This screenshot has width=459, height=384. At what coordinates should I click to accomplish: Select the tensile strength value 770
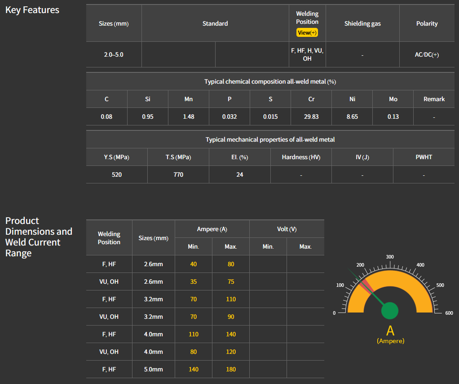point(178,174)
